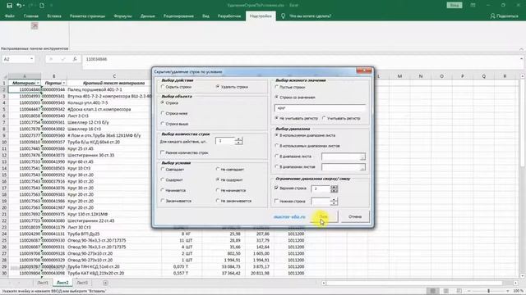Image resolution: width=526 pixels, height=295 pixels.
Task: Switch to Page Break Preview in the status bar
Action: coord(459,291)
